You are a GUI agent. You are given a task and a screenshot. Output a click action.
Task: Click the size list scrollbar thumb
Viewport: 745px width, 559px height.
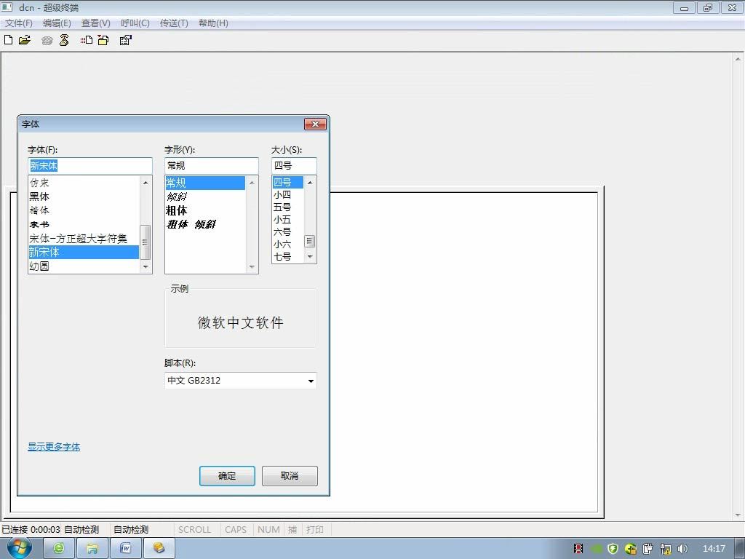pyautogui.click(x=310, y=242)
